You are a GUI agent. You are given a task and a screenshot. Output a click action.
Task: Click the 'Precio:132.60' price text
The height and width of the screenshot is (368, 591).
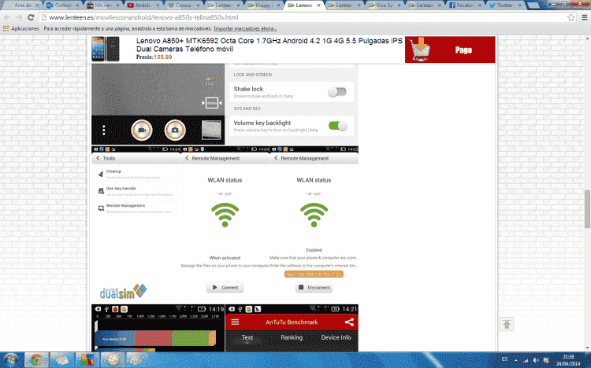point(154,57)
